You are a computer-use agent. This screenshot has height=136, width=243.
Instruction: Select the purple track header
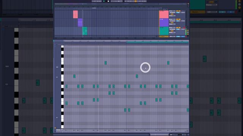(x=164, y=23)
